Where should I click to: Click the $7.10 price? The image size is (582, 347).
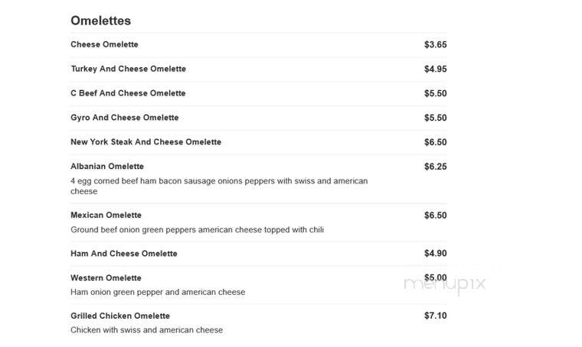(436, 316)
